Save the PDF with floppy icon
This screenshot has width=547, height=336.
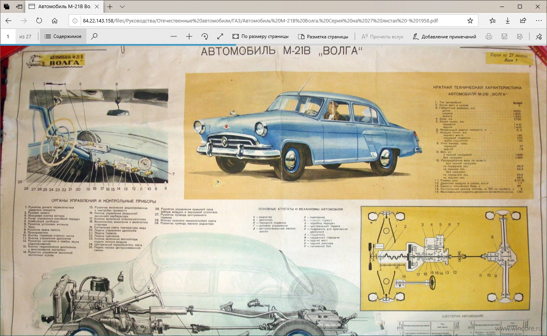pyautogui.click(x=504, y=36)
